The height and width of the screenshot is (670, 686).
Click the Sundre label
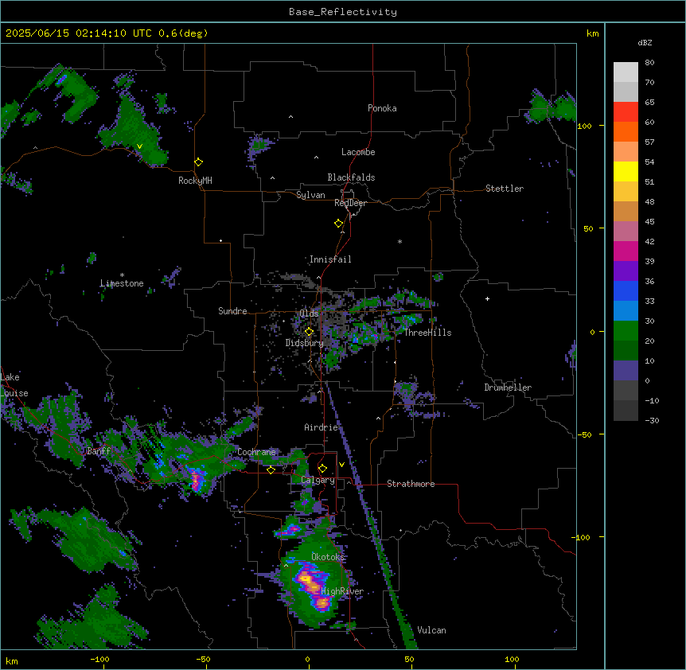pyautogui.click(x=232, y=311)
